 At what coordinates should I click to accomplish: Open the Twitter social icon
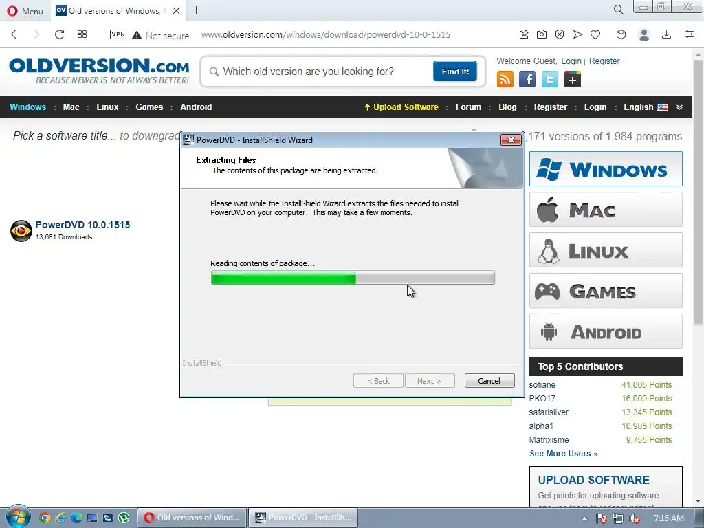549,80
